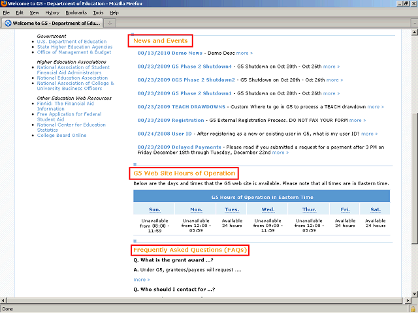Open the list all tabs dropdown
The height and width of the screenshot is (313, 418).
coord(415,23)
